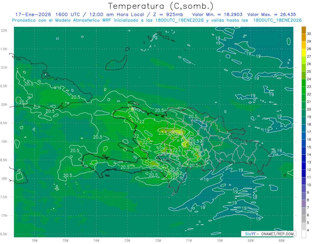The image size is (316, 244).
Task: Pick the lime colorbar swatch between 25 and 26
Action: tap(304, 68)
